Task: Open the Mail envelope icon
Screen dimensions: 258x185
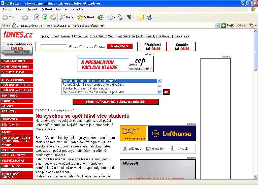Action: point(110,17)
